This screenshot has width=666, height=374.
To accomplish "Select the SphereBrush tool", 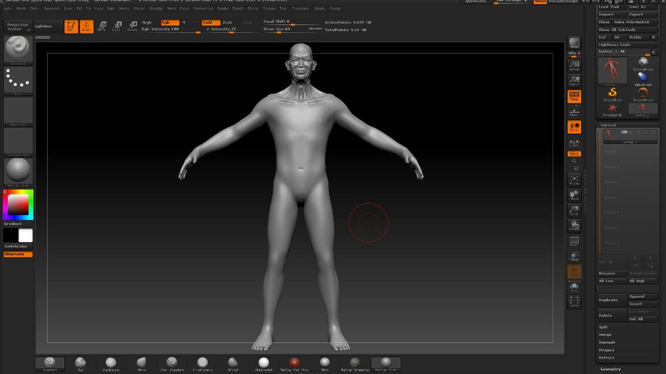I will pos(643,64).
